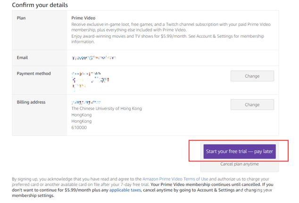299x203 pixels.
Task: Click the blurred email address value
Action: 93,58
